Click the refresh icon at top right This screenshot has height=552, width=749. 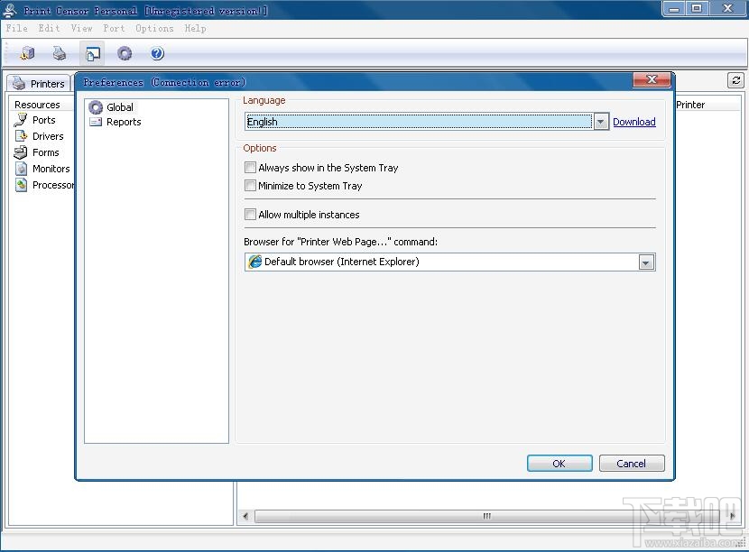pyautogui.click(x=736, y=80)
